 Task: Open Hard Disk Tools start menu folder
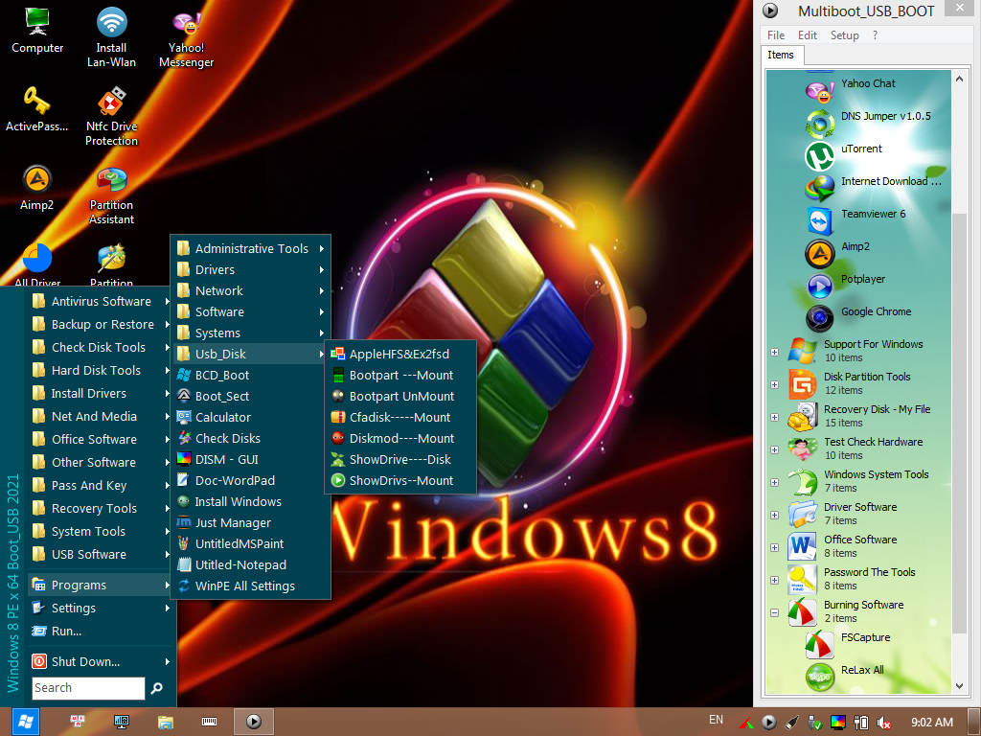point(101,370)
